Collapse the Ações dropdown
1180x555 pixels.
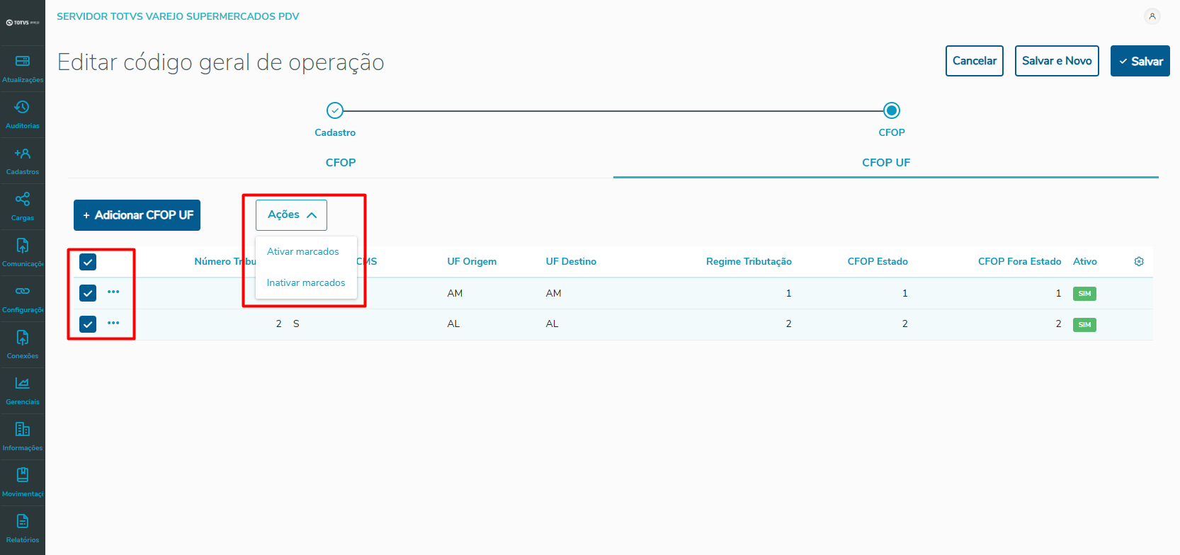click(x=291, y=215)
